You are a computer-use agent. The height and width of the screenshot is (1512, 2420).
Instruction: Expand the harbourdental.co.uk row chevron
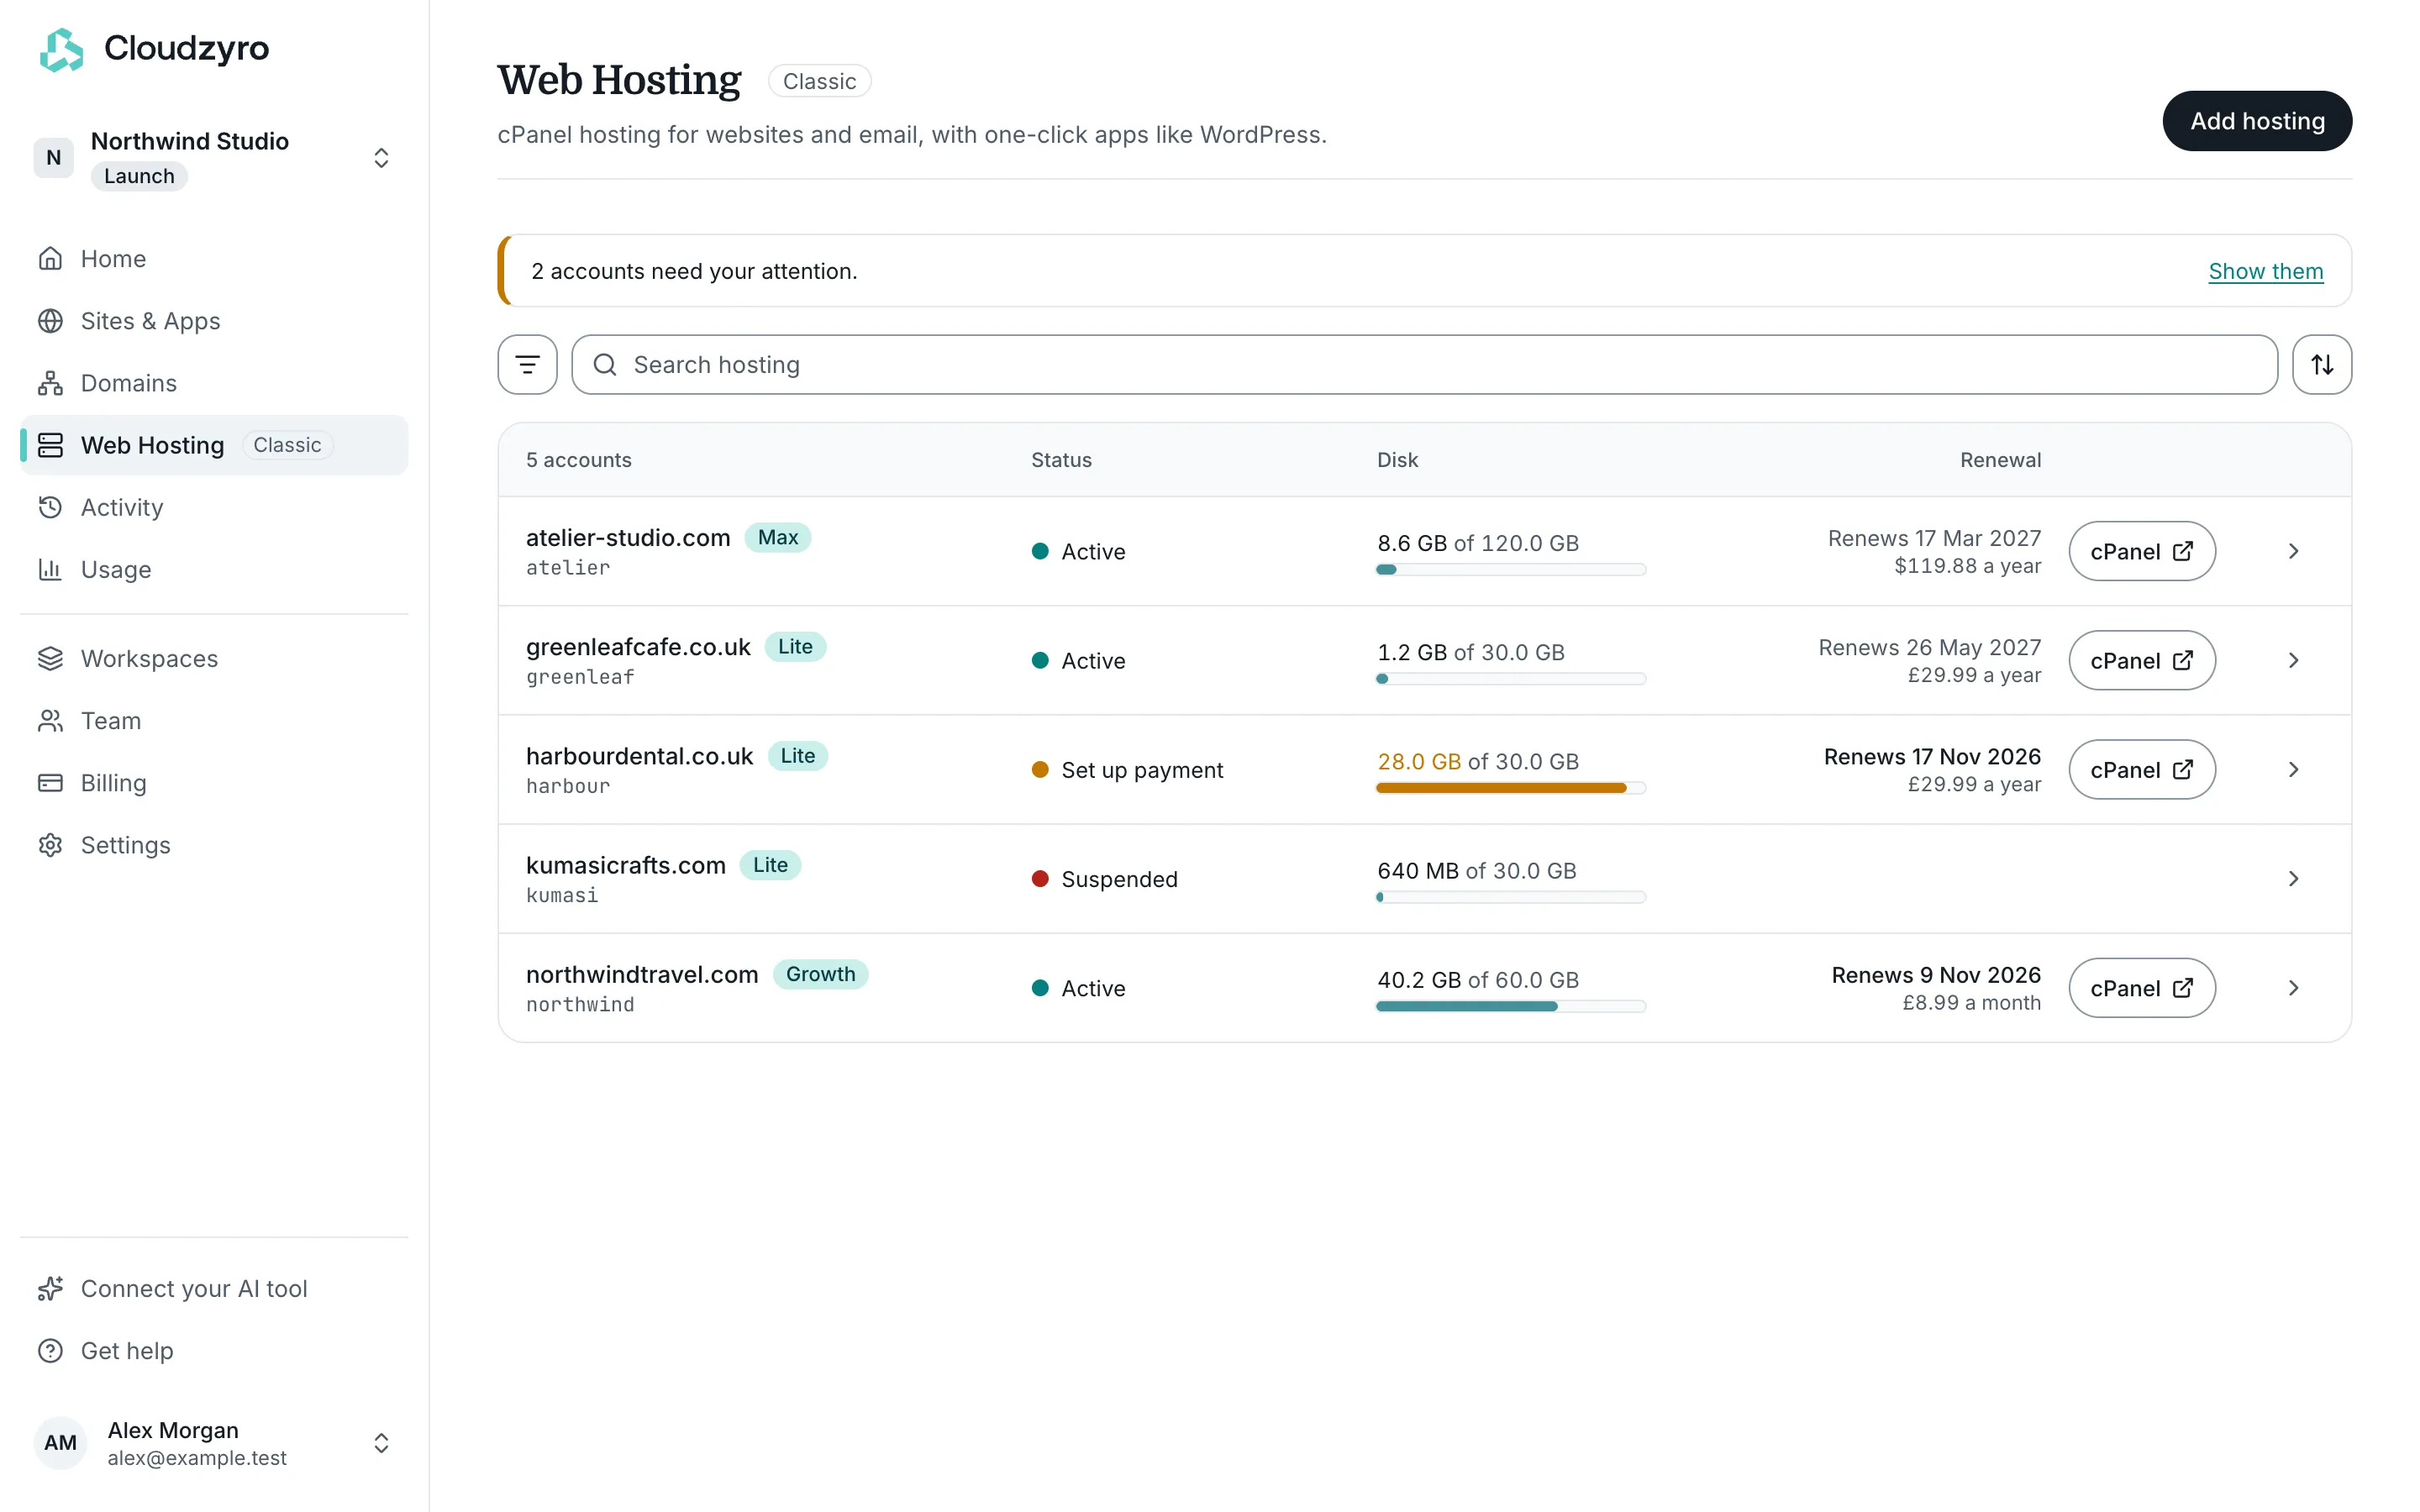(x=2293, y=769)
